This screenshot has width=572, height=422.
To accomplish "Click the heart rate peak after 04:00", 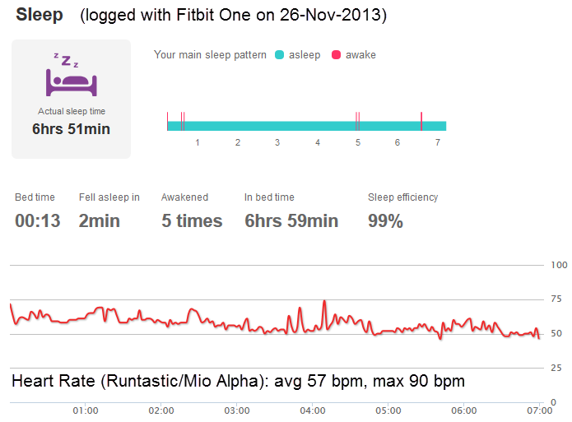I will (324, 302).
